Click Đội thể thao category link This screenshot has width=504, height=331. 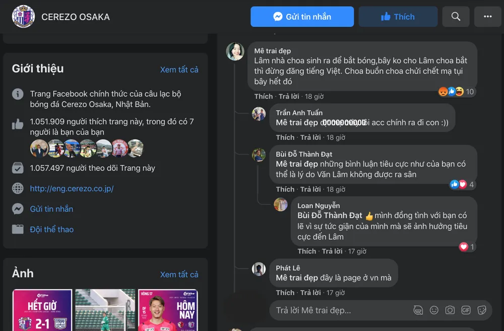pyautogui.click(x=51, y=229)
